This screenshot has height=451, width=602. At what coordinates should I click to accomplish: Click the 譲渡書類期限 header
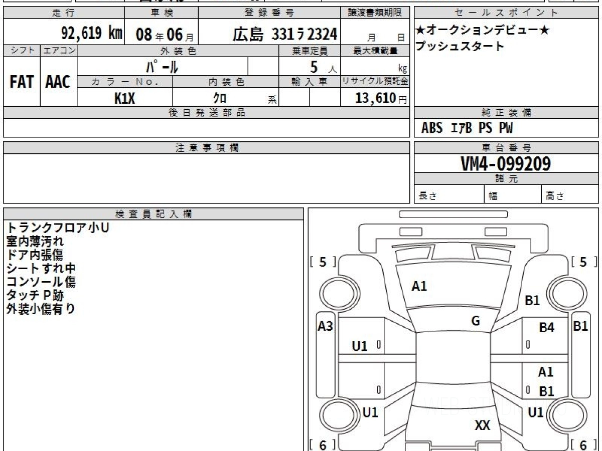pyautogui.click(x=375, y=13)
